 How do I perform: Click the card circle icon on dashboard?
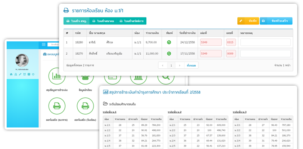tap(113, 79)
